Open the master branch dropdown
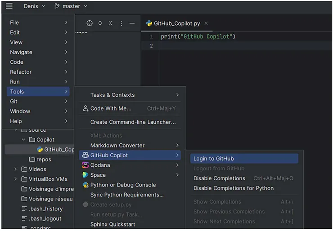The height and width of the screenshot is (231, 333). (x=71, y=6)
